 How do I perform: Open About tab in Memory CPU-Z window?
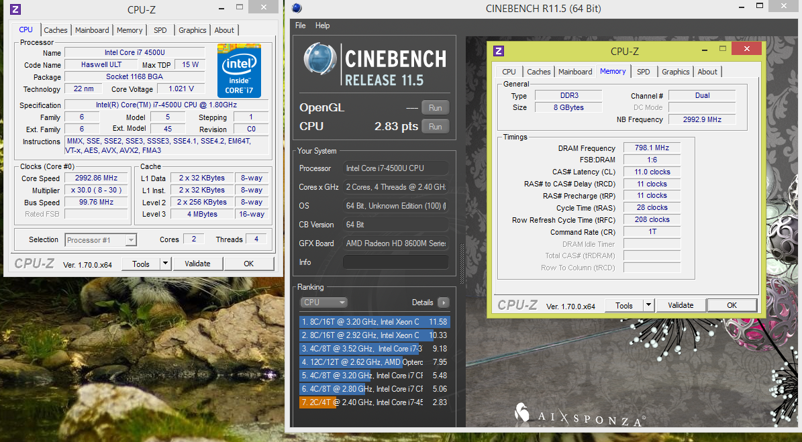coord(707,72)
